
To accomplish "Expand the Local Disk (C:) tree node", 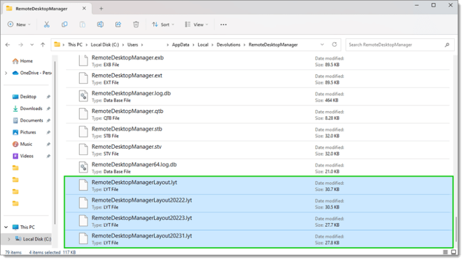I will (9, 239).
